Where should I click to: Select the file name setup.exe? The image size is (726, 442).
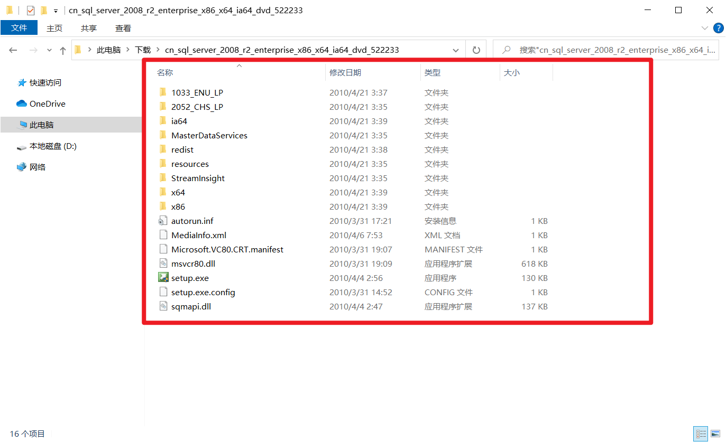pyautogui.click(x=190, y=278)
